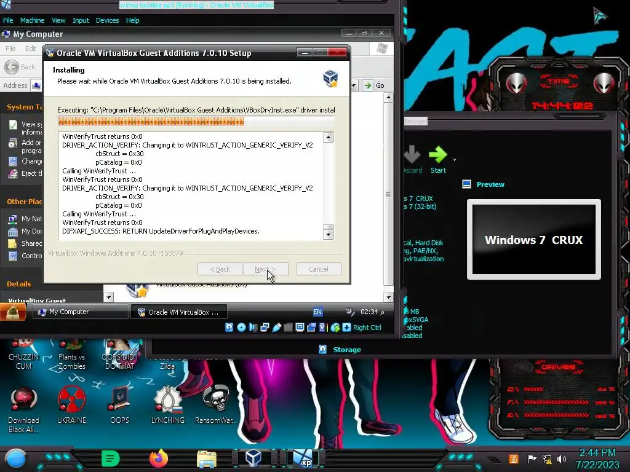Open the File menu of VirtualBox VM window
Image resolution: width=630 pixels, height=472 pixels.
pyautogui.click(x=8, y=20)
